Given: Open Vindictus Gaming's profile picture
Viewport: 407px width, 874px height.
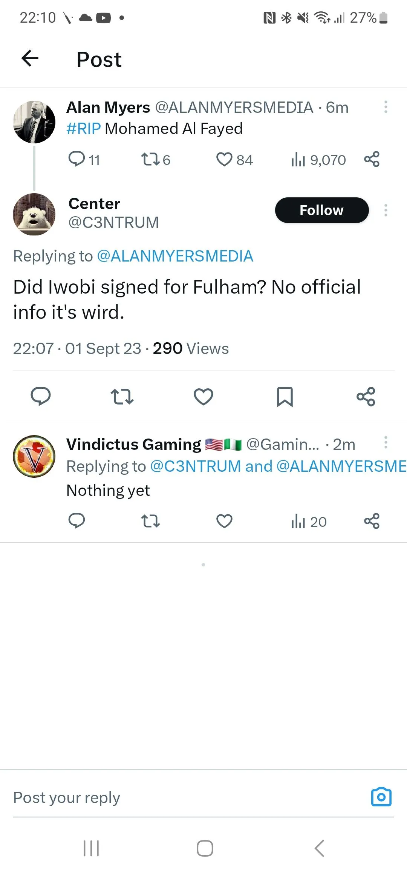Looking at the screenshot, I should pyautogui.click(x=34, y=456).
